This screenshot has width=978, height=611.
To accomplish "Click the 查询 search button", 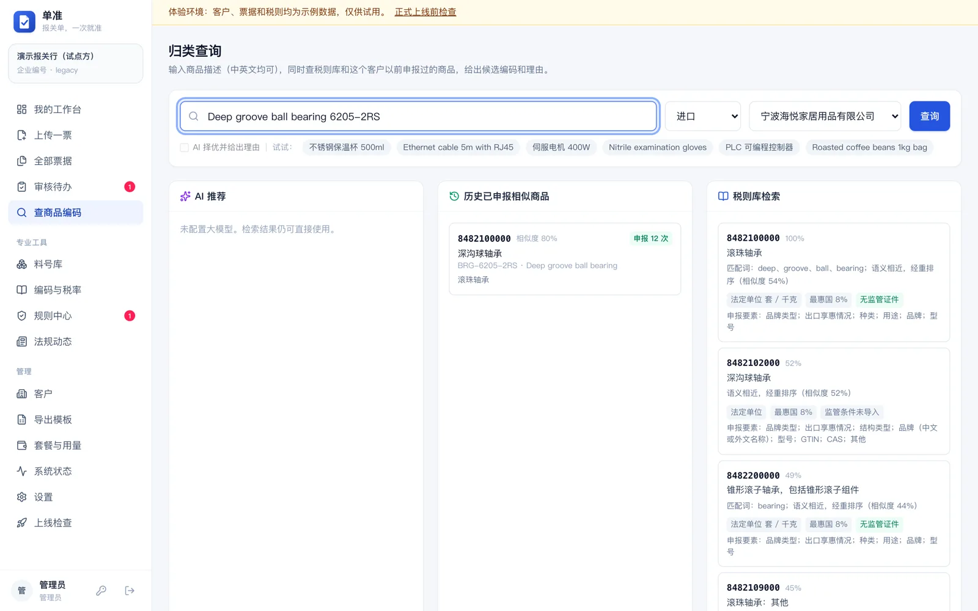I will tap(930, 116).
